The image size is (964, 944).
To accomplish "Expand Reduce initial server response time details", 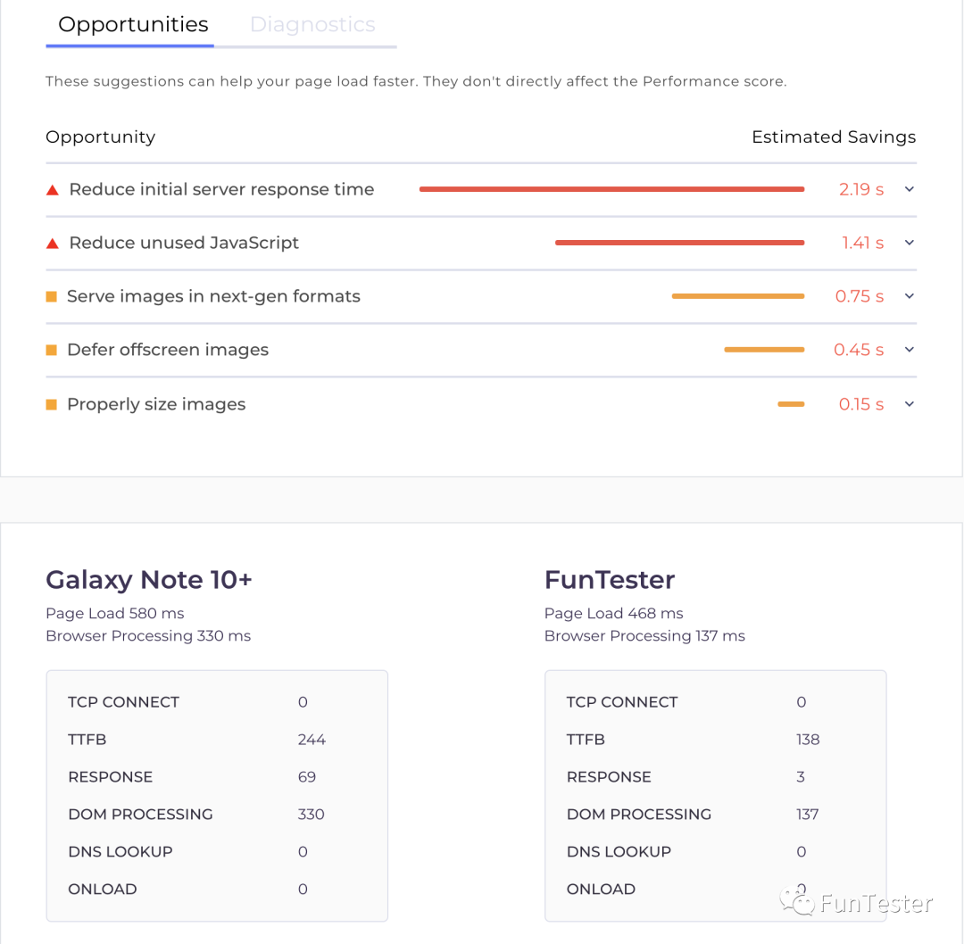I will point(910,189).
